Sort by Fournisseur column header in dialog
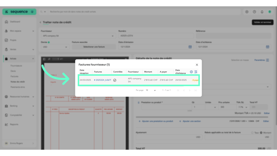 tap(133, 72)
